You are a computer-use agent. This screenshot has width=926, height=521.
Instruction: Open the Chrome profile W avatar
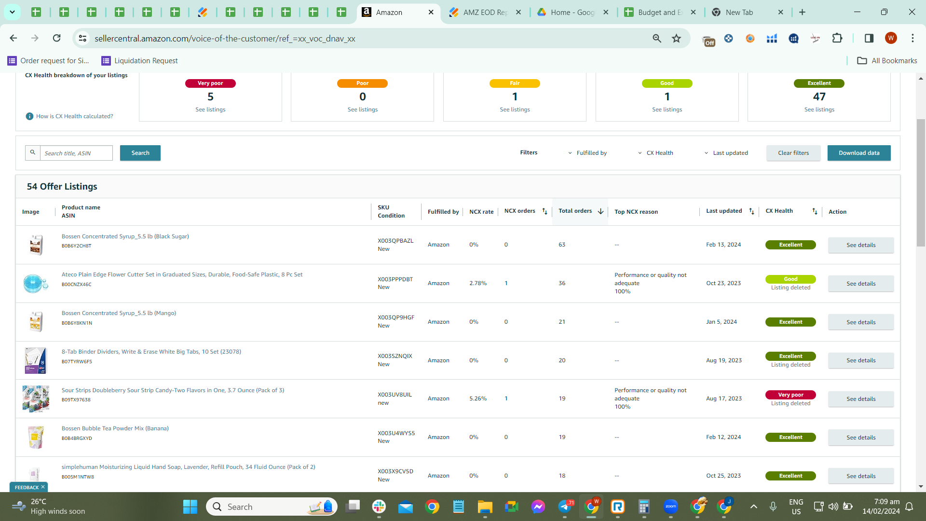click(x=891, y=38)
